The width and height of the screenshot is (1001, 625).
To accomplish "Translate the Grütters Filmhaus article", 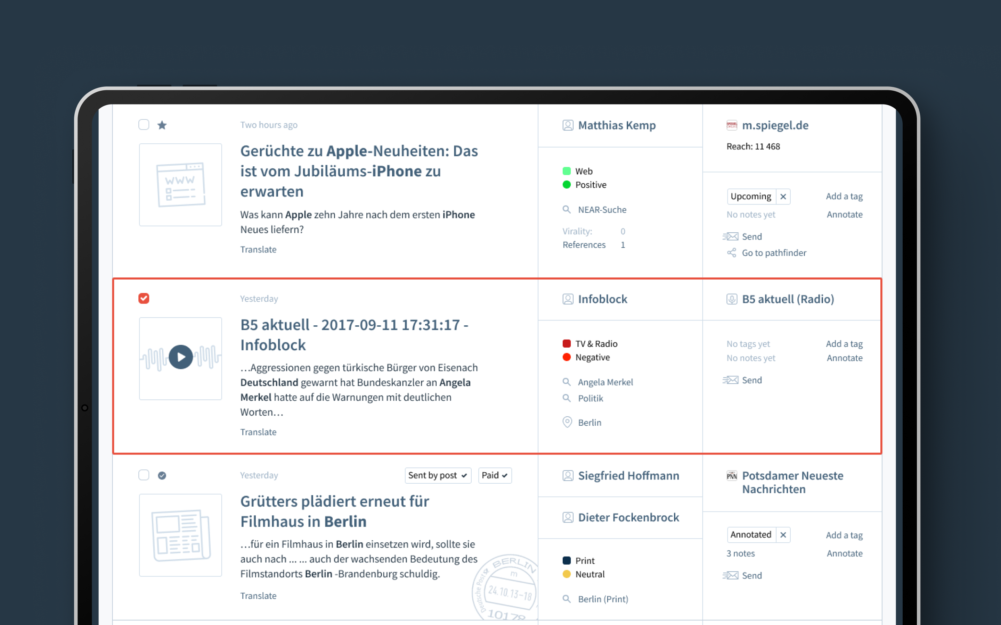I will (x=258, y=595).
